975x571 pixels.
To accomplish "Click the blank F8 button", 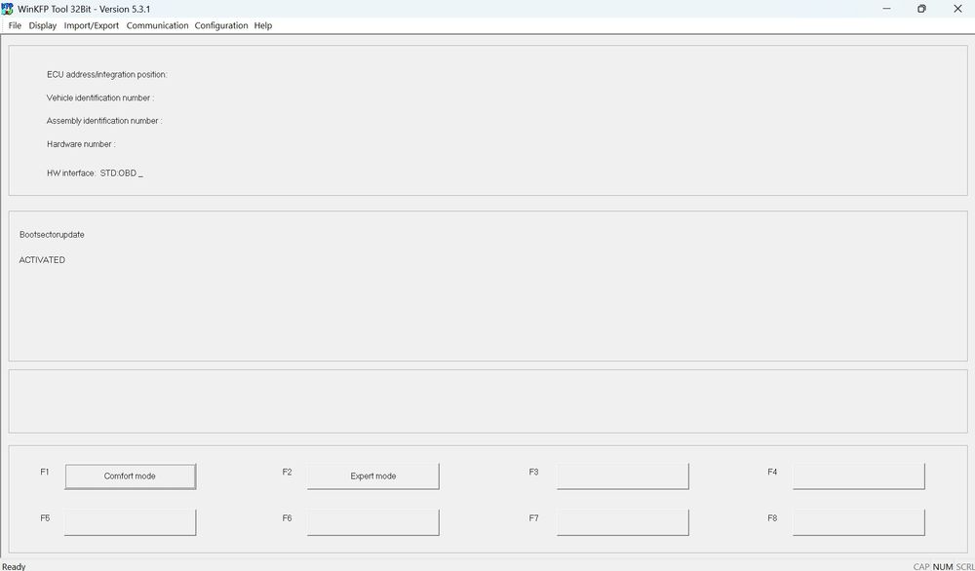I will (x=859, y=522).
